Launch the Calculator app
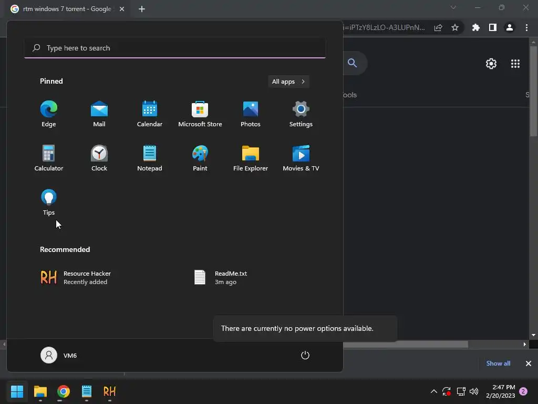The height and width of the screenshot is (404, 538). pos(49,158)
